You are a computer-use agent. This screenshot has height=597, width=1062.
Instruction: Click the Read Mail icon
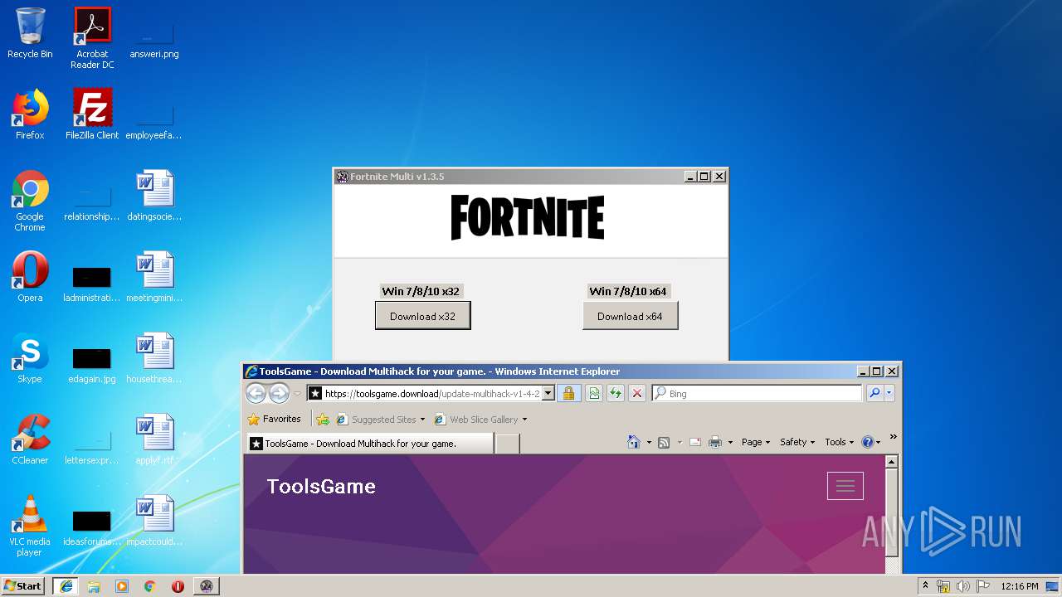click(695, 442)
